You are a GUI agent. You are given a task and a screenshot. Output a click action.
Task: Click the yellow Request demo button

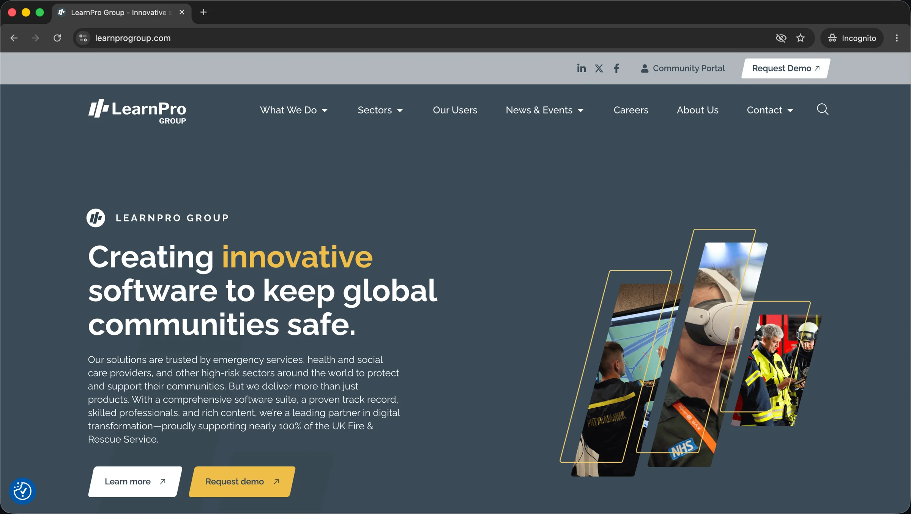tap(242, 482)
